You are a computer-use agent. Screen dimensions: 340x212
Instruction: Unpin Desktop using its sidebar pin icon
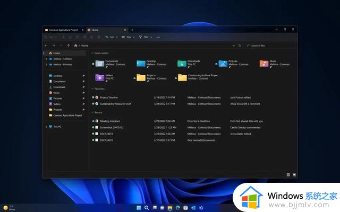click(x=83, y=76)
